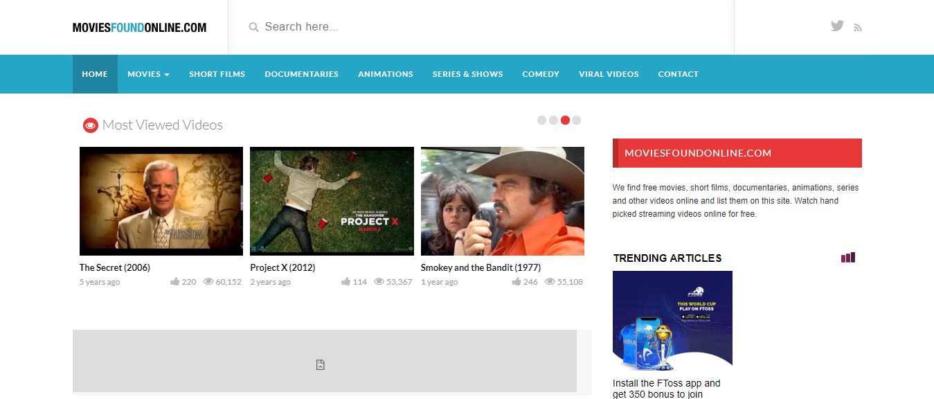Click the 114 likes count
Viewport: 934px width, 399px height.
pyautogui.click(x=360, y=282)
